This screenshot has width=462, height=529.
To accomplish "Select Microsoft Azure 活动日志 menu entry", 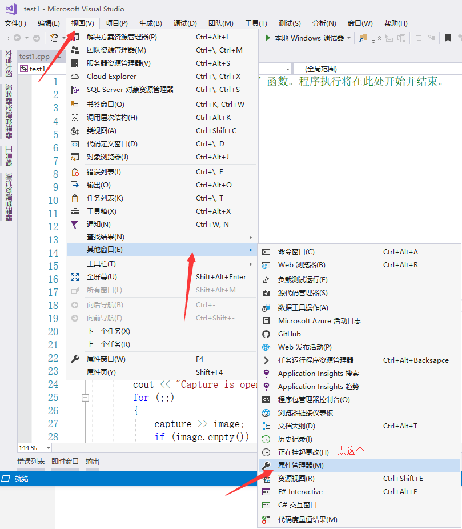I will point(359,321).
